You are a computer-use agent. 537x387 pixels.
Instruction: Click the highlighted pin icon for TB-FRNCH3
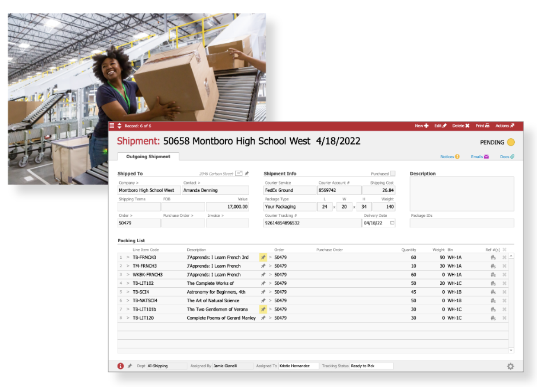pos(263,257)
